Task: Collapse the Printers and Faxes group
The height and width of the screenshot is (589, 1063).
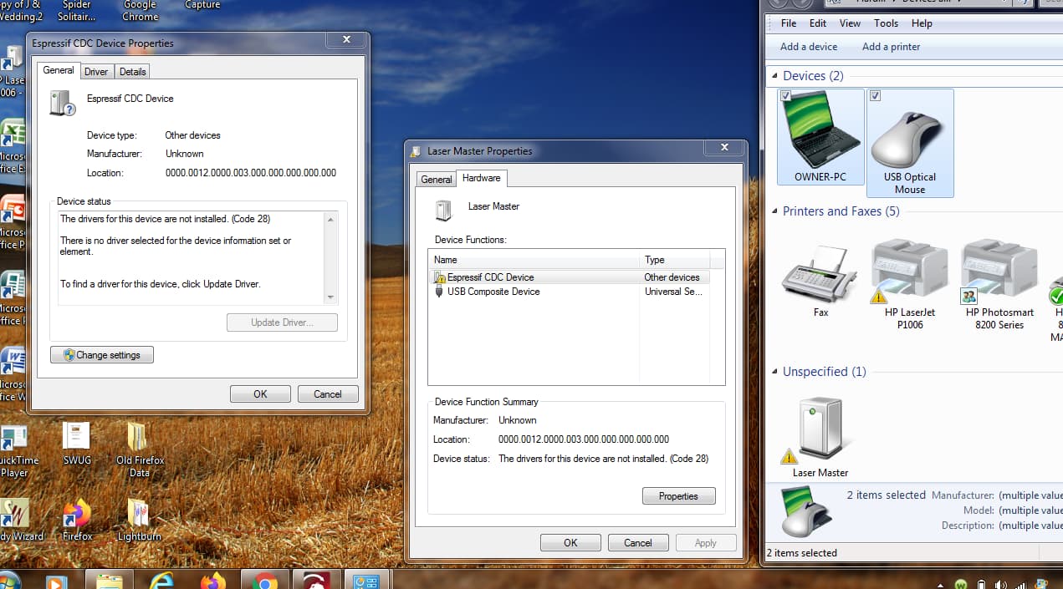Action: tap(774, 211)
